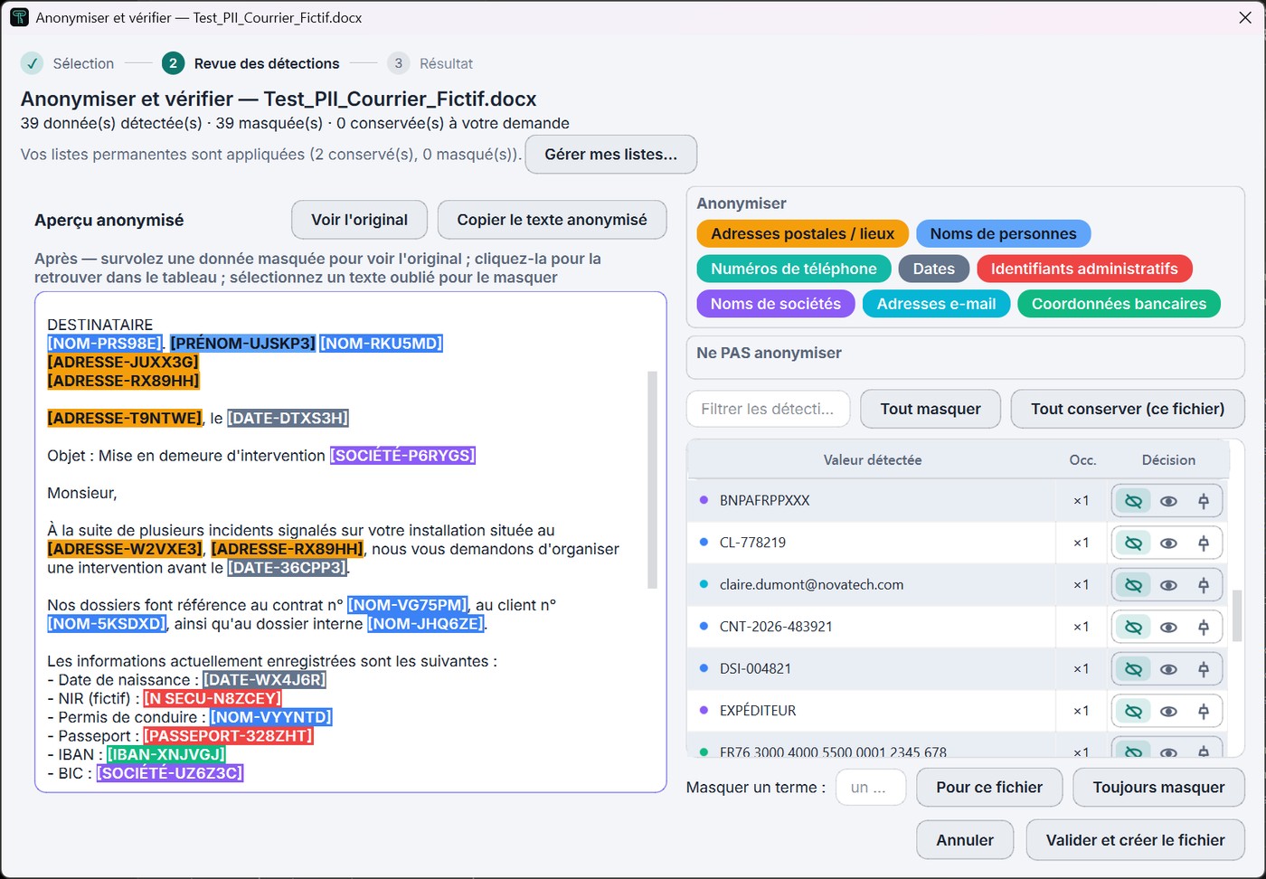Focus the Filtrer les détections field
Image resolution: width=1266 pixels, height=879 pixels.
tap(768, 409)
